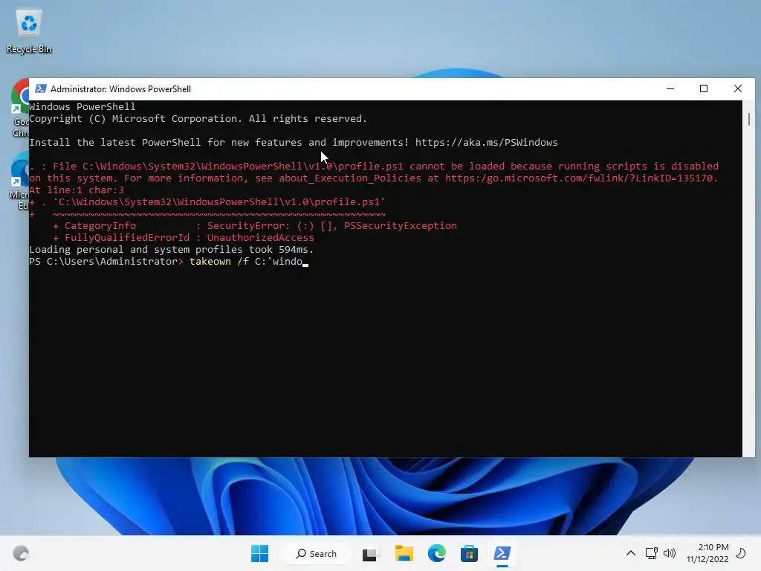Open the network status tray icon
The width and height of the screenshot is (761, 571).
click(x=651, y=553)
